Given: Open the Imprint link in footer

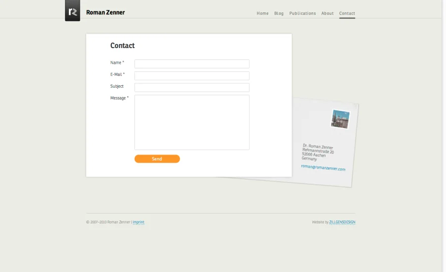Looking at the screenshot, I should (138, 222).
